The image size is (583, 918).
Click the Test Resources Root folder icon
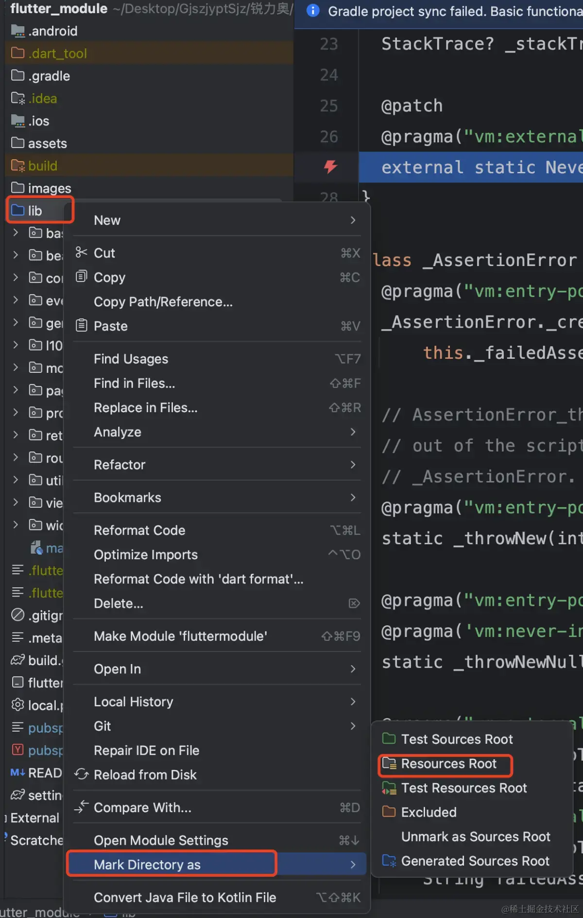[389, 787]
